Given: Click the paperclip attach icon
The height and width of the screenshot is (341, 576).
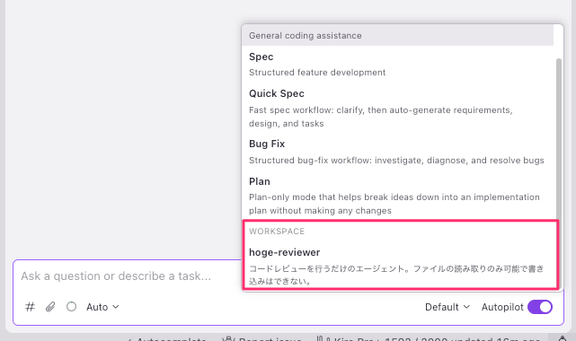Looking at the screenshot, I should tap(50, 307).
